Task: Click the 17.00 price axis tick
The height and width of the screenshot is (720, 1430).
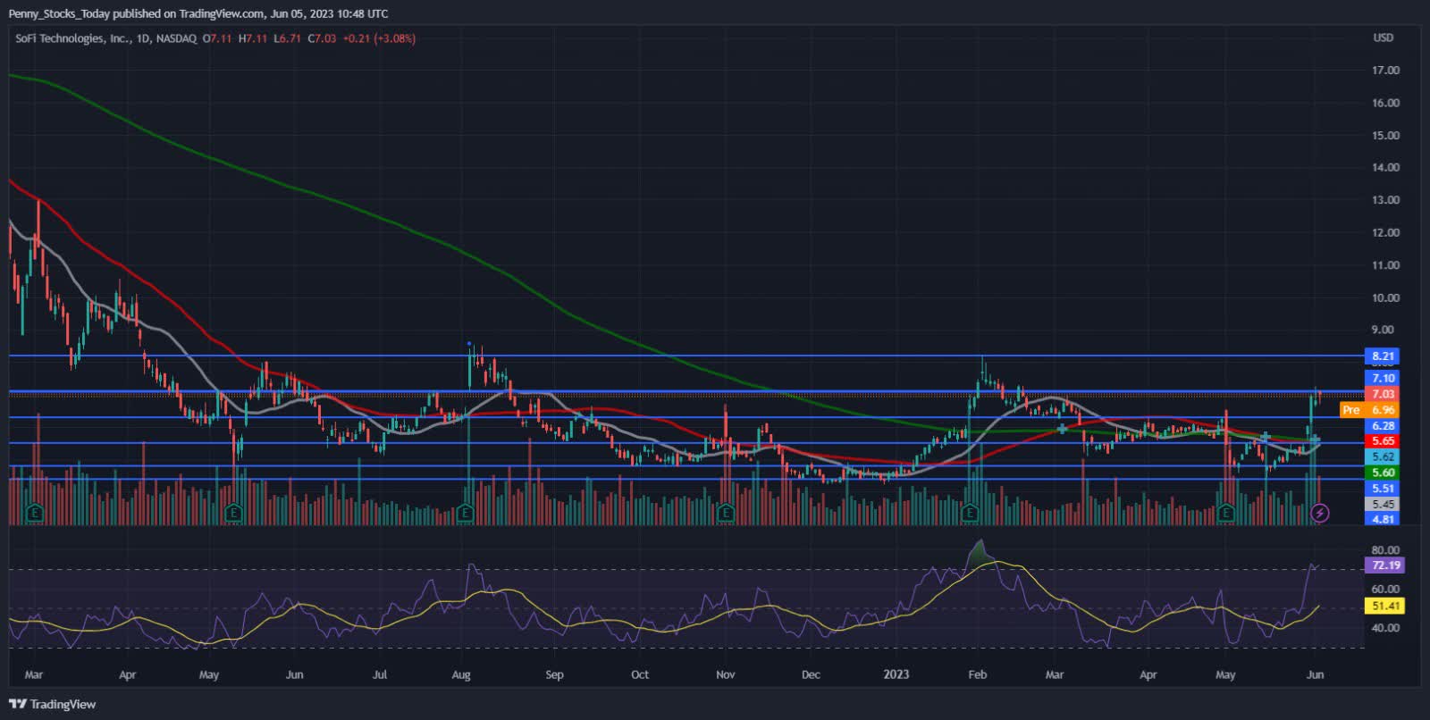Action: [1385, 70]
